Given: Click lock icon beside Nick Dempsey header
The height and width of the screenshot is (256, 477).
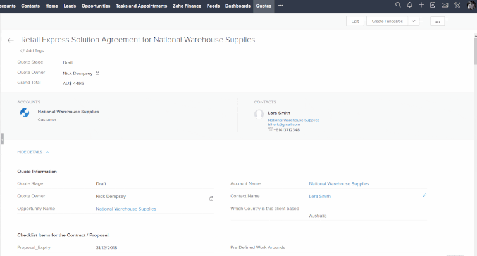Looking at the screenshot, I should click(x=97, y=73).
